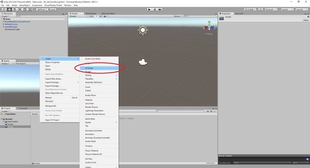Collapse the Main scene

[2, 19]
